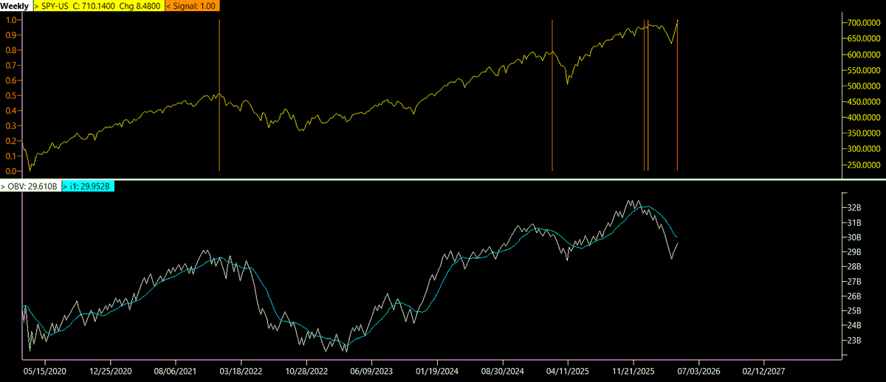The height and width of the screenshot is (382, 886).
Task: Click the Weekly interval label
Action: click(x=16, y=6)
